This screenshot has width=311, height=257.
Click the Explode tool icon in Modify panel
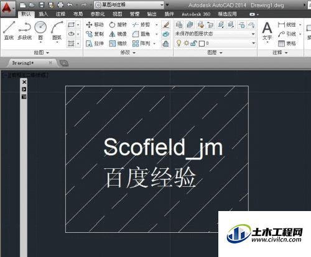(x=166, y=34)
